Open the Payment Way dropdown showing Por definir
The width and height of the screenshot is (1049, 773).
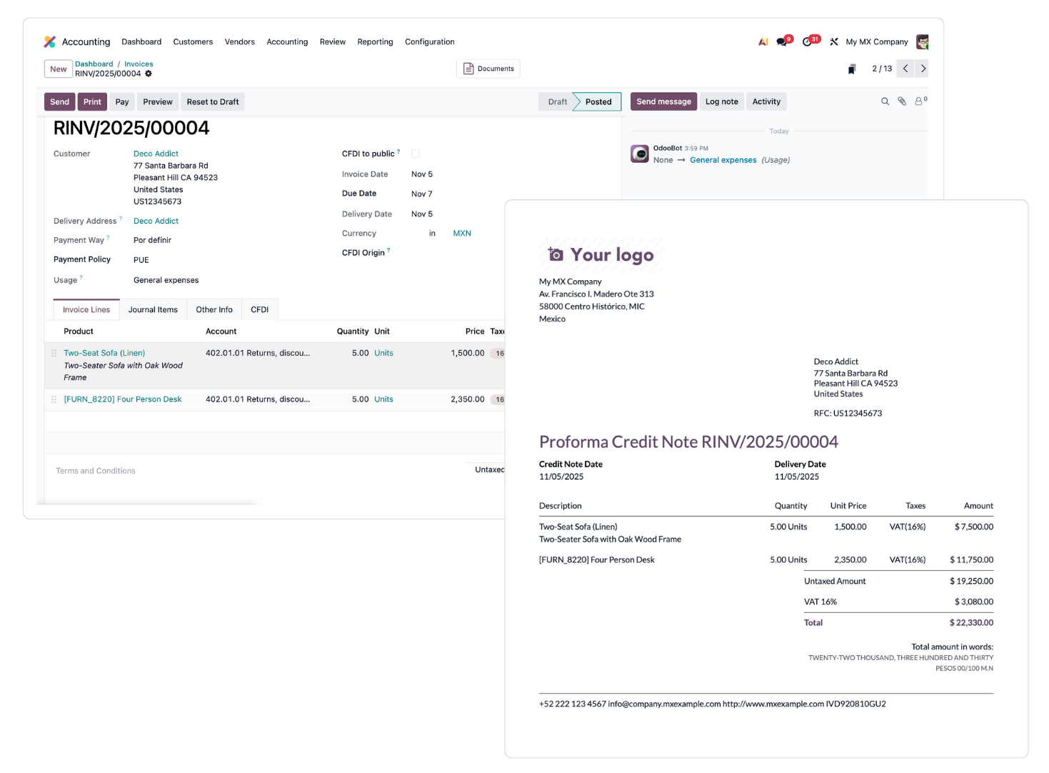point(153,239)
